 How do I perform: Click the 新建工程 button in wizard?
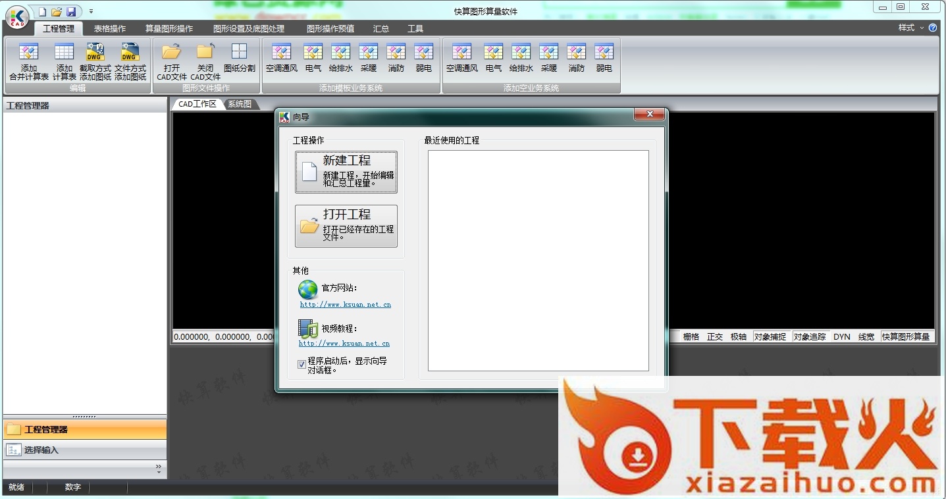pyautogui.click(x=346, y=172)
